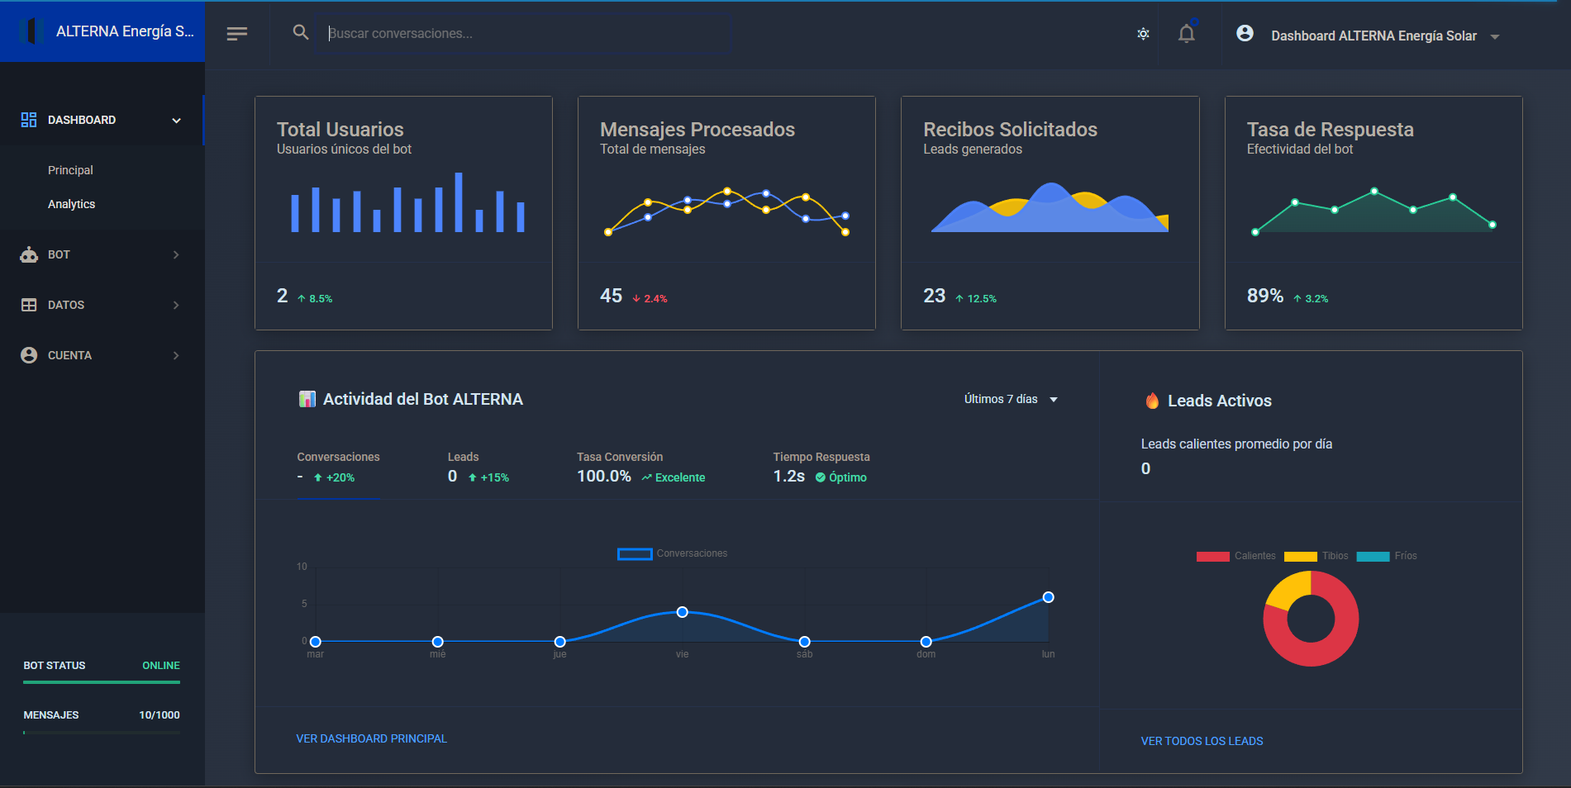The image size is (1571, 788).
Task: Select Principal under Dashboard
Action: [x=69, y=169]
